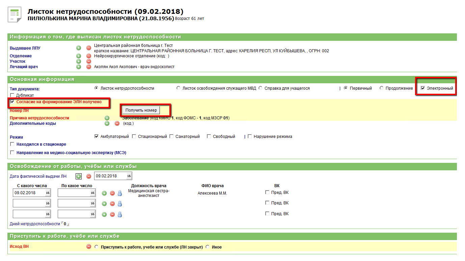
Task: Toggle the Электронный checkbox
Action: point(422,88)
